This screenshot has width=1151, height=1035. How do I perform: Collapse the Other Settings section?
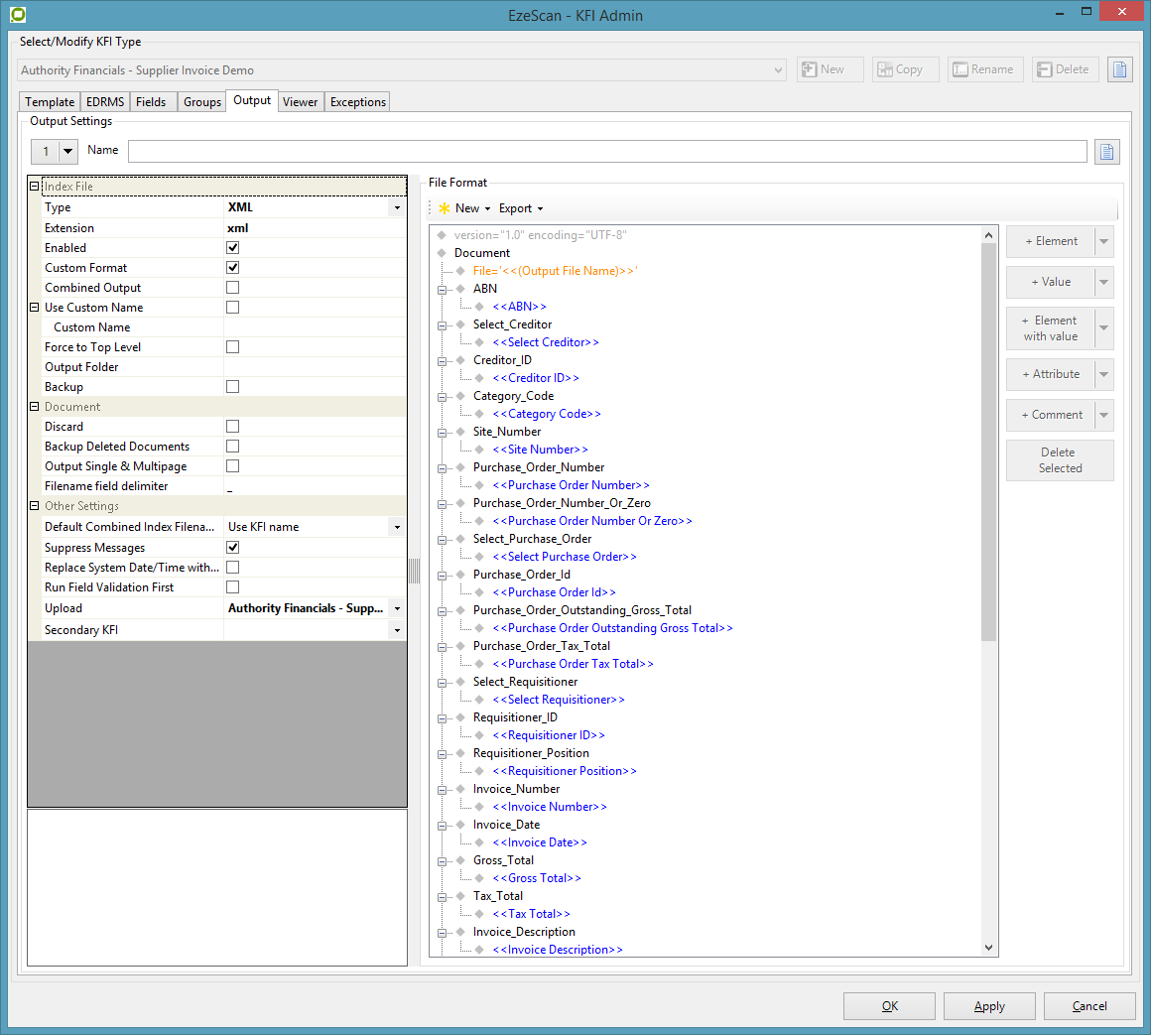35,506
